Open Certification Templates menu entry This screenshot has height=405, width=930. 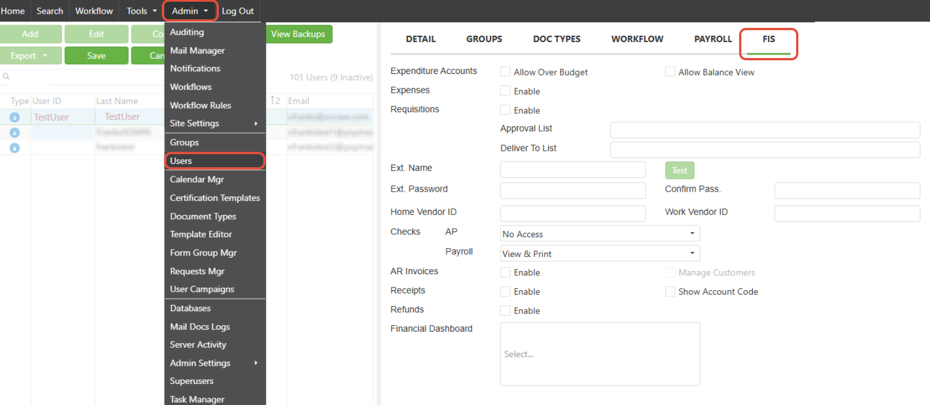[x=215, y=198]
